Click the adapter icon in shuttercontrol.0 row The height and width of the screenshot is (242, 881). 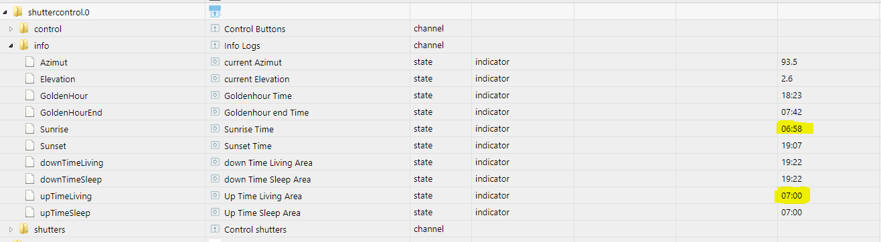coord(215,11)
